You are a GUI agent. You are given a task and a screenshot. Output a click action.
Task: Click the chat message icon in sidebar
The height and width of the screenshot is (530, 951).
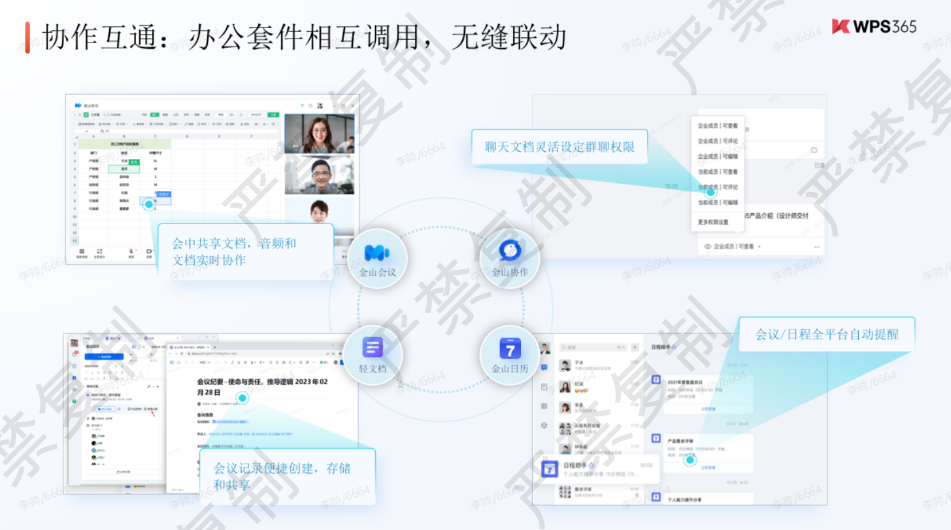pos(544,368)
